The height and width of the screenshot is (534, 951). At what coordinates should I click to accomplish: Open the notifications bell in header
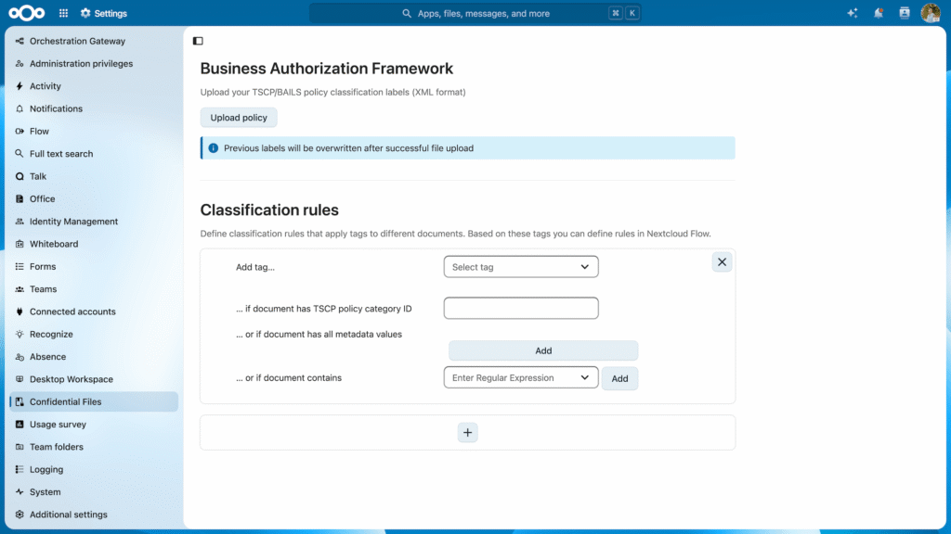(x=879, y=13)
